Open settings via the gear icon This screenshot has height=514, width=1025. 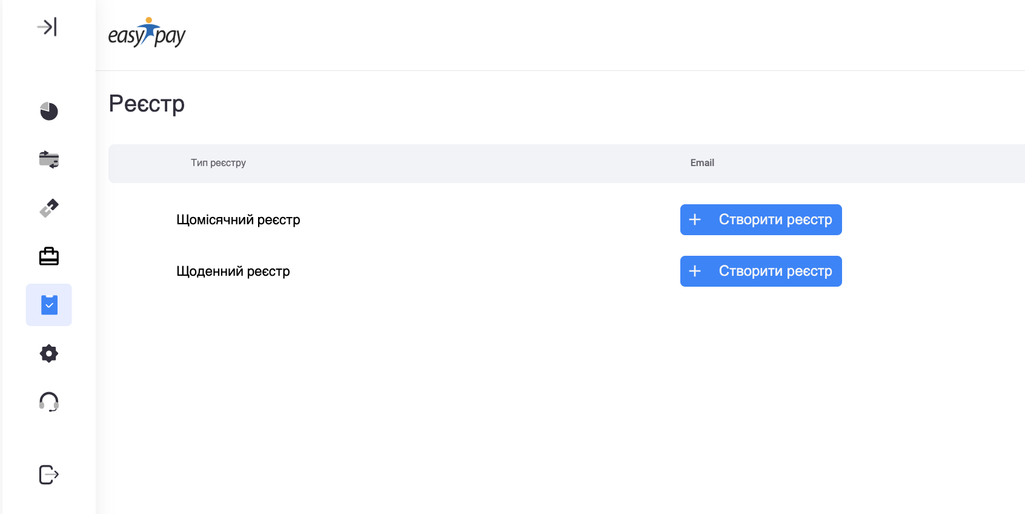pos(48,353)
